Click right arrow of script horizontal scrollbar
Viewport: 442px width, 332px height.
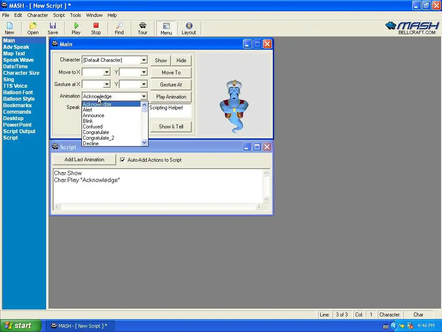(x=258, y=207)
